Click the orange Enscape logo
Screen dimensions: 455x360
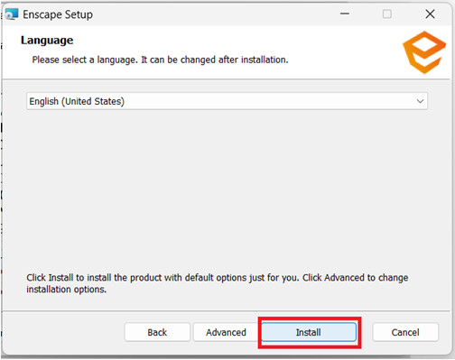coord(424,52)
